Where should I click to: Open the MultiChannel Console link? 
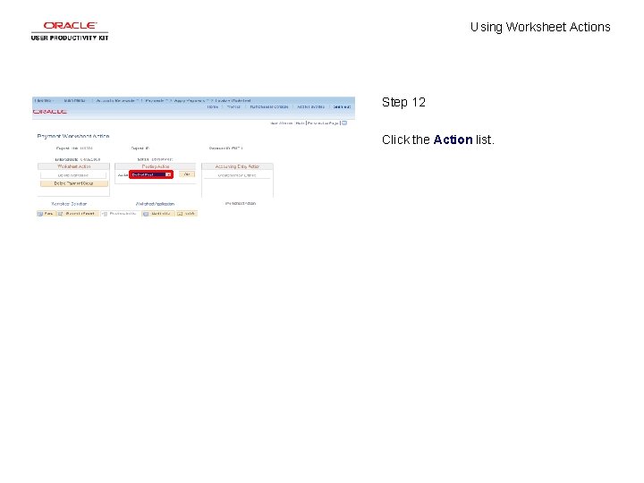click(269, 106)
